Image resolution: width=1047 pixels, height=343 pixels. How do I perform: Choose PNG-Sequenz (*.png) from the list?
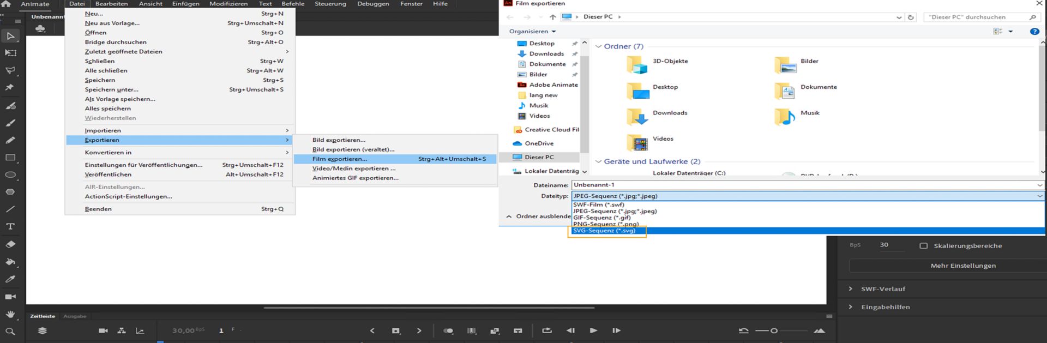click(x=808, y=224)
